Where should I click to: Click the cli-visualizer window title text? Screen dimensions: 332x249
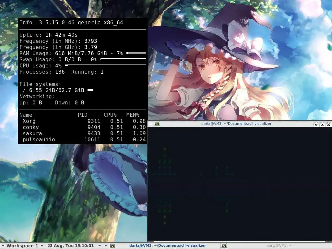click(x=236, y=124)
